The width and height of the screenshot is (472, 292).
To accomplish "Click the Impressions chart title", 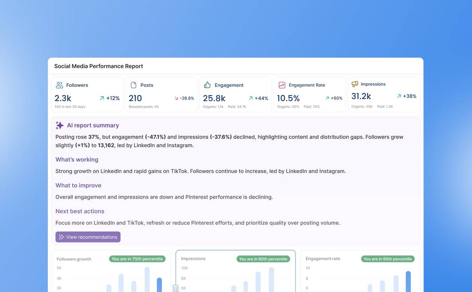I will (193, 259).
